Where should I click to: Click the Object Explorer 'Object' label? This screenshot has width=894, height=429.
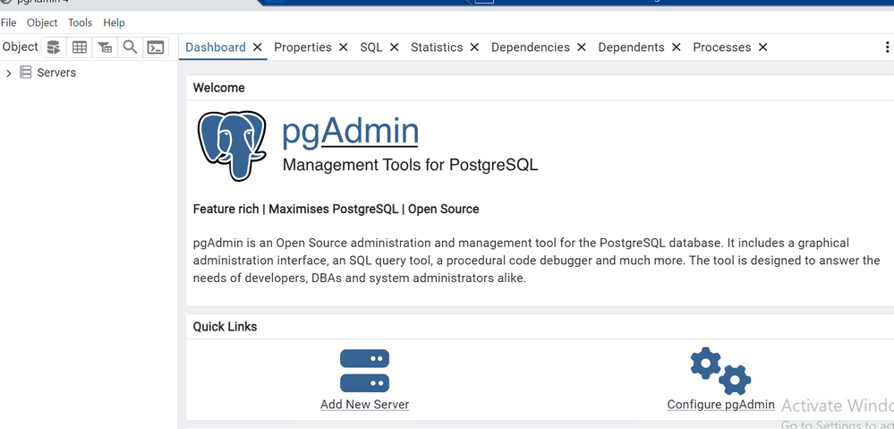pyautogui.click(x=20, y=47)
